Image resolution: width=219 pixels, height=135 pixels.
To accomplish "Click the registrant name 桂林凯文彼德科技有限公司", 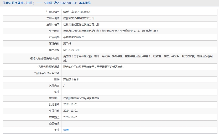I will tap(79, 18).
